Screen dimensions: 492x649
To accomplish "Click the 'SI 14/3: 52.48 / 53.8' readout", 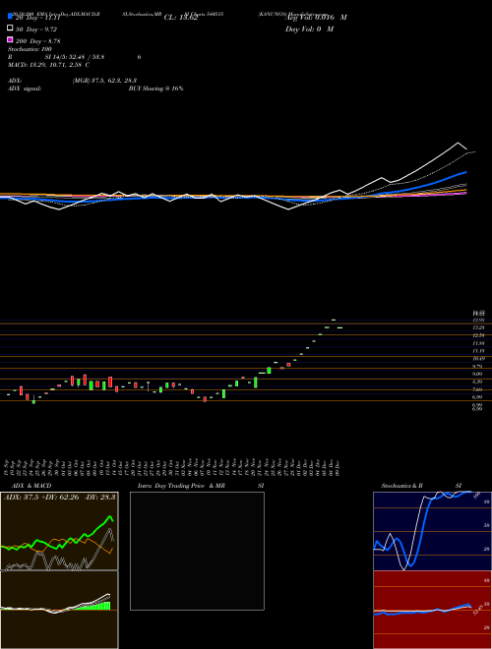I will (x=75, y=57).
